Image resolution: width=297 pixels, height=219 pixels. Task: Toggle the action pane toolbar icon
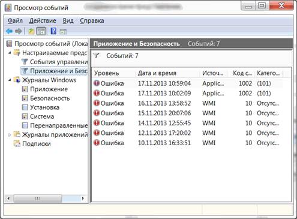coord(63,31)
